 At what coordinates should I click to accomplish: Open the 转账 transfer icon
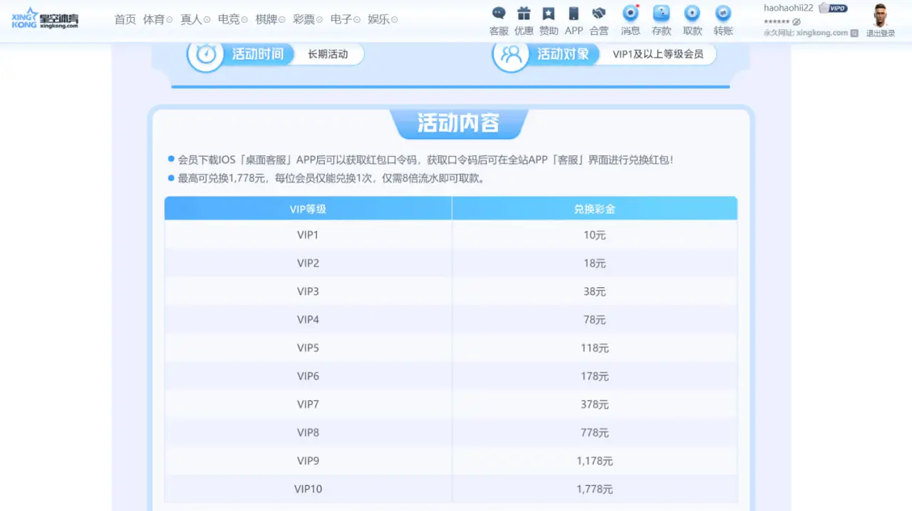(x=723, y=14)
